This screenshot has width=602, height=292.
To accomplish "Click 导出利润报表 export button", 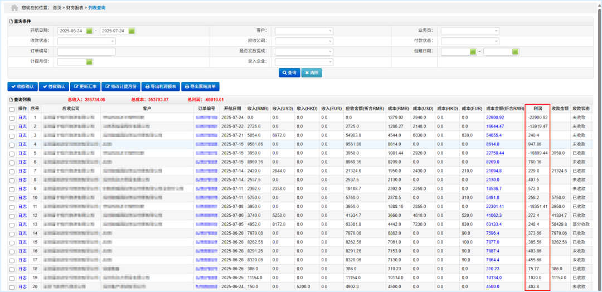I will coord(160,86).
